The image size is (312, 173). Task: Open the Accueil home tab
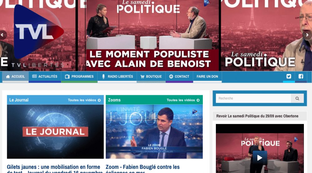click(15, 77)
